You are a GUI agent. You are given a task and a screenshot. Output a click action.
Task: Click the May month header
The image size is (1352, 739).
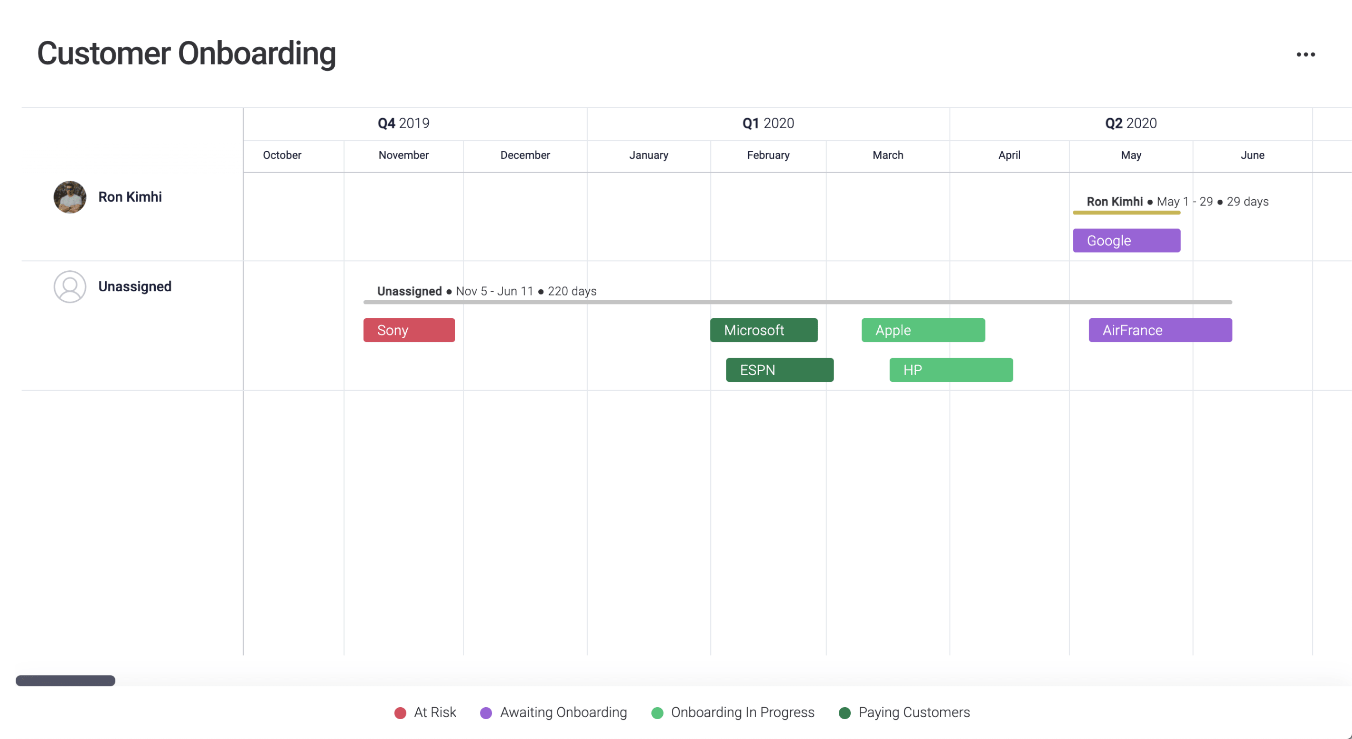[x=1130, y=155]
